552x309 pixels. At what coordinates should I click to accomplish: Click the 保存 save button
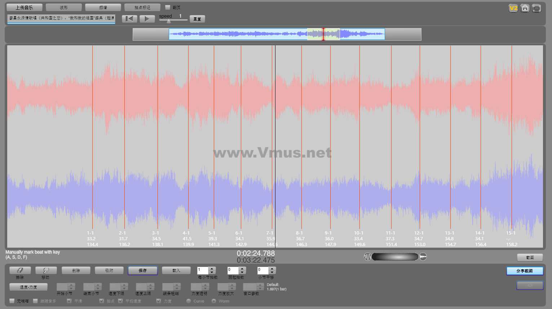[x=142, y=271]
